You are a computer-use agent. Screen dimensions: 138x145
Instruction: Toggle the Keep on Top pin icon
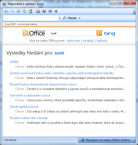[56, 11]
